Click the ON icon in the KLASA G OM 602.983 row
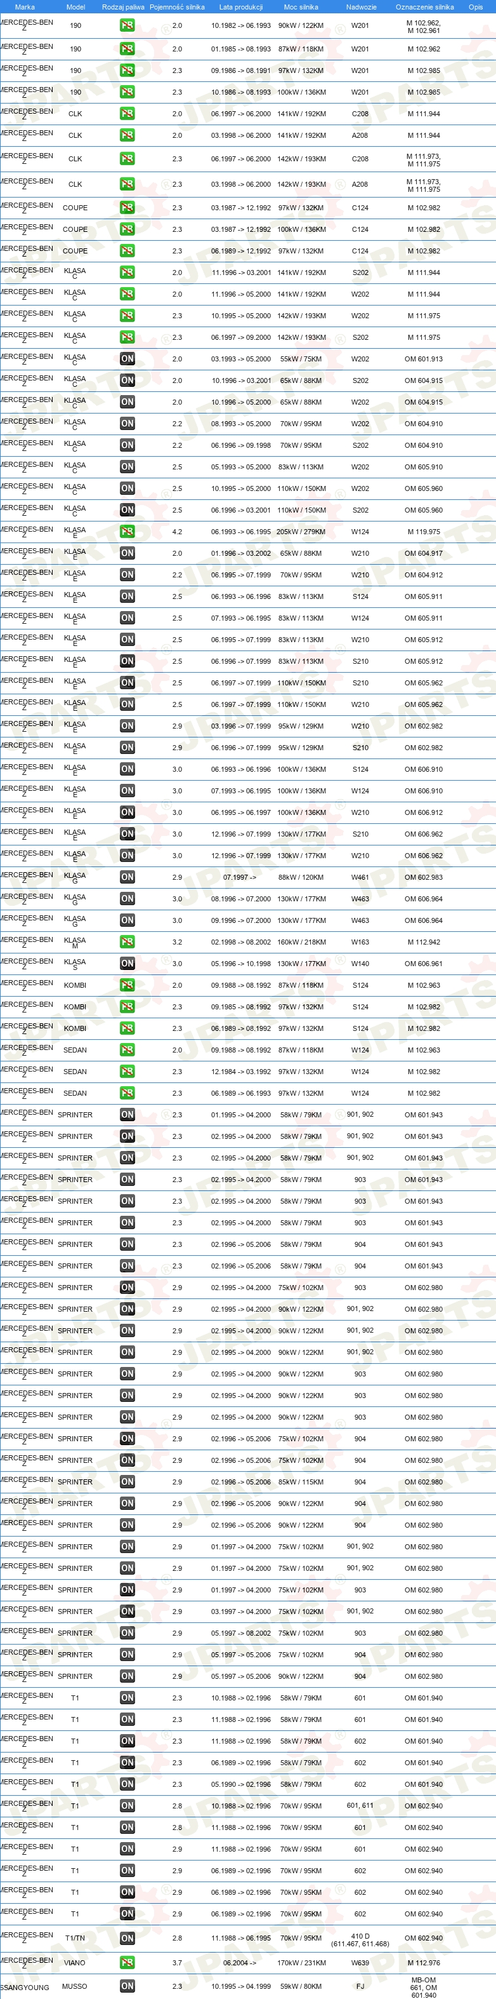The width and height of the screenshot is (496, 1999). [x=127, y=878]
